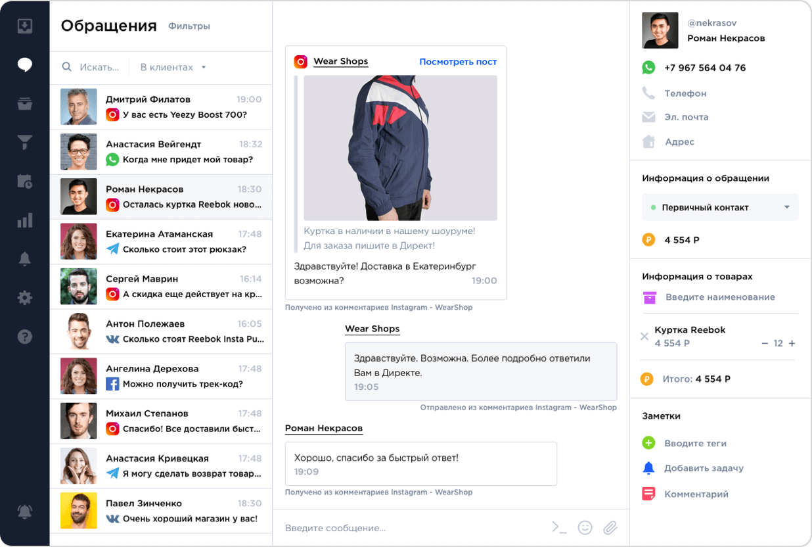
Task: Click the Итого: 4 554 Р total
Action: [x=697, y=379]
